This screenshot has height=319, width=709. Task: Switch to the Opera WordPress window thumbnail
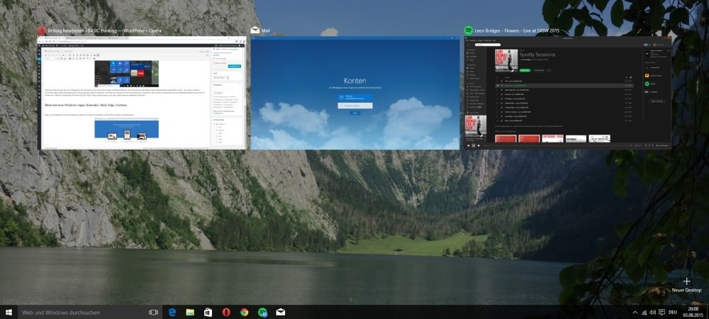tap(142, 93)
